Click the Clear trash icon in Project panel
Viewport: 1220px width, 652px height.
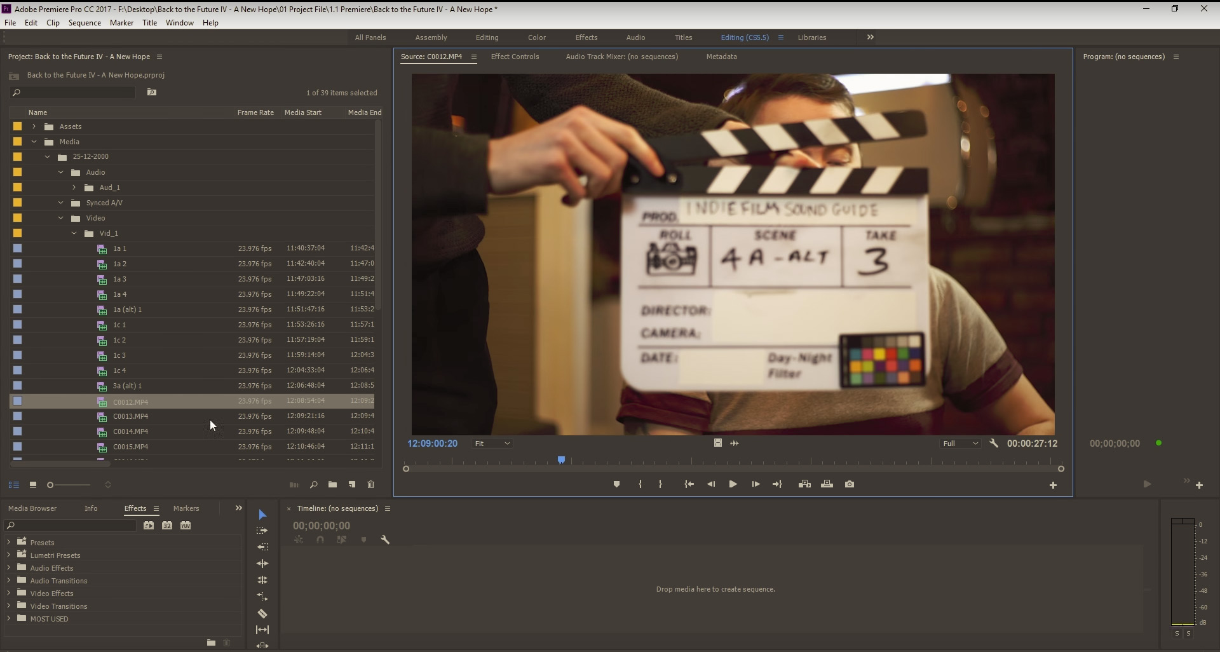371,485
